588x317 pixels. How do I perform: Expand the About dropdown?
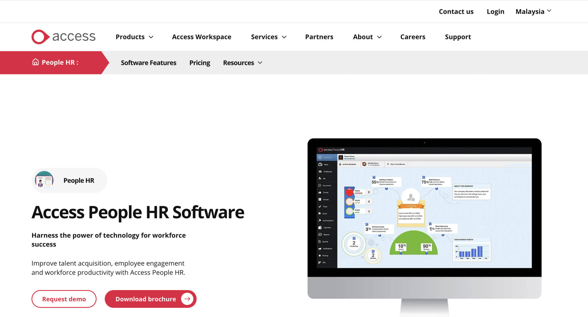[x=367, y=37]
